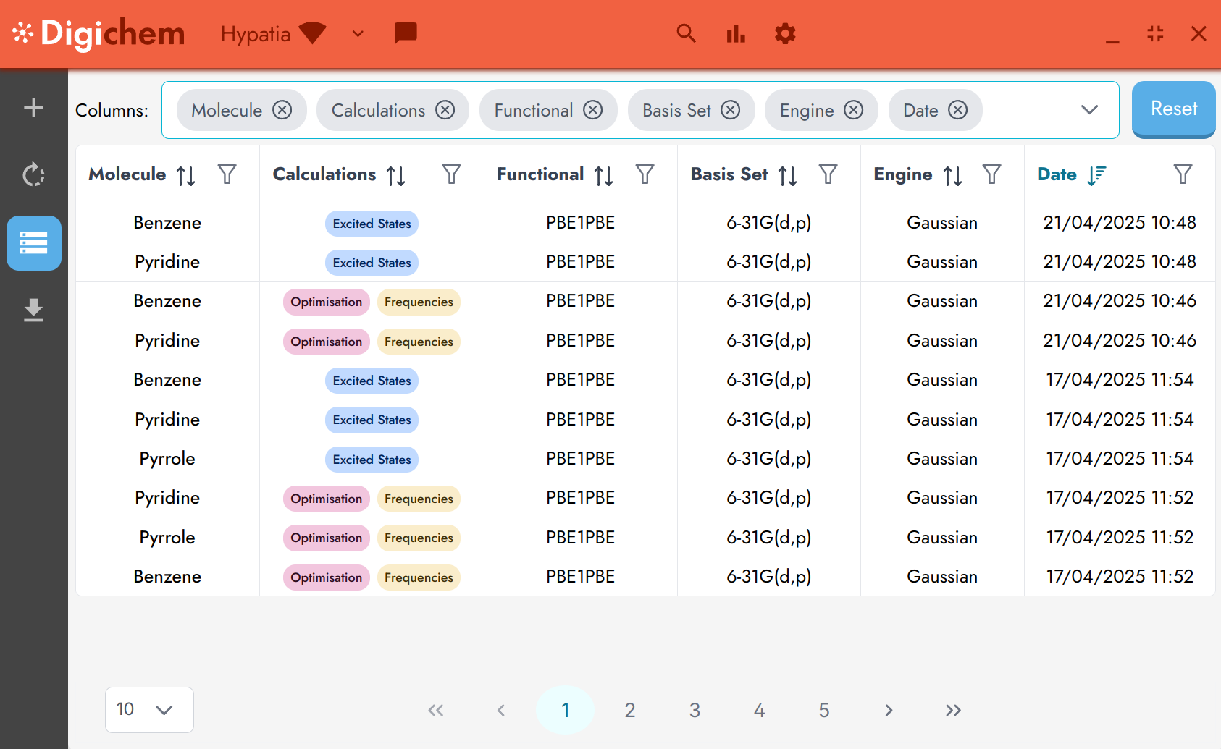Expand the Columns multiselect dropdown

click(1089, 110)
